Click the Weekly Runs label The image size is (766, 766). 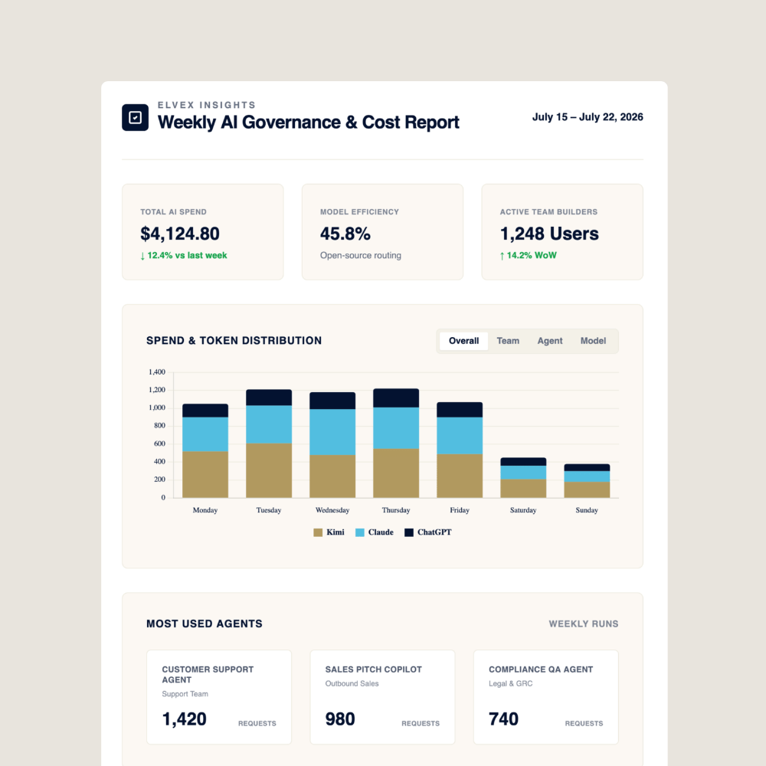pos(583,624)
